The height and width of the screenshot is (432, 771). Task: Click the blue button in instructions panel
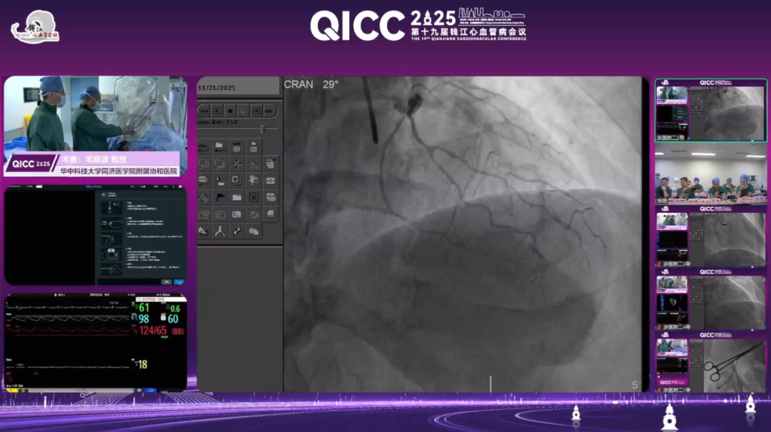(x=178, y=281)
